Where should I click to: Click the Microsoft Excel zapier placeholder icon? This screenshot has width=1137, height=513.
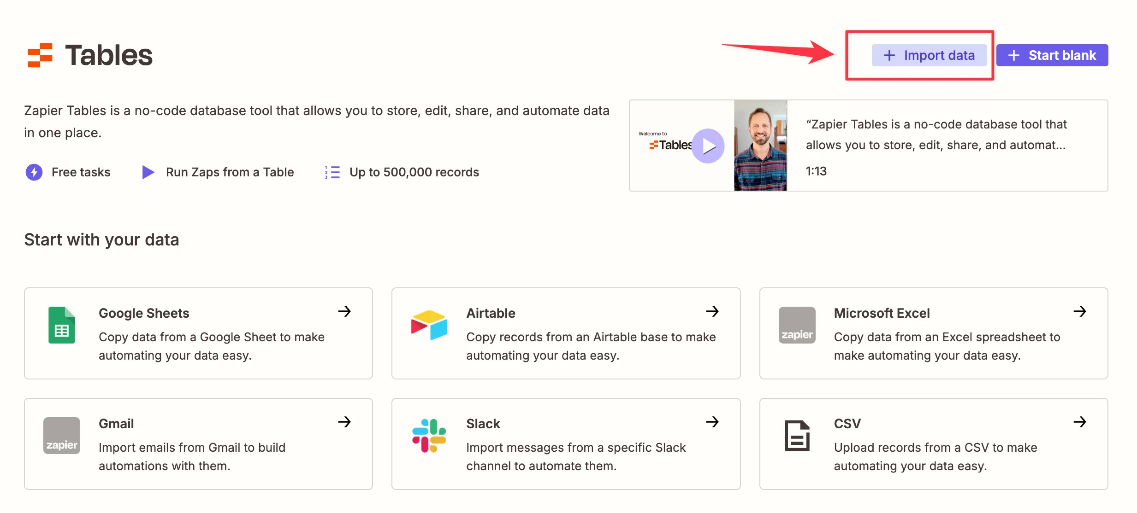(x=797, y=325)
